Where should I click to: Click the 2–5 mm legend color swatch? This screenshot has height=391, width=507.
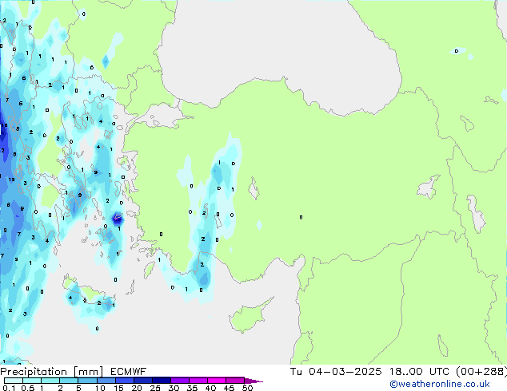69,381
